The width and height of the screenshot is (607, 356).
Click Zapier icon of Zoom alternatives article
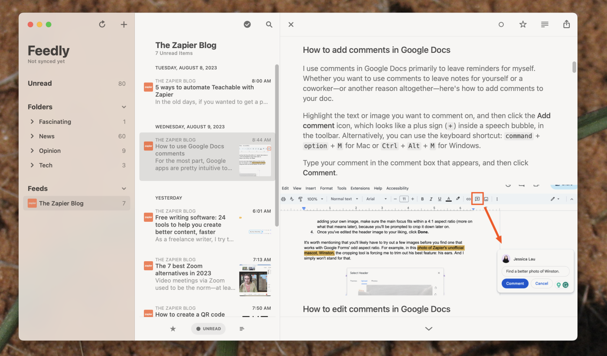pyautogui.click(x=148, y=266)
